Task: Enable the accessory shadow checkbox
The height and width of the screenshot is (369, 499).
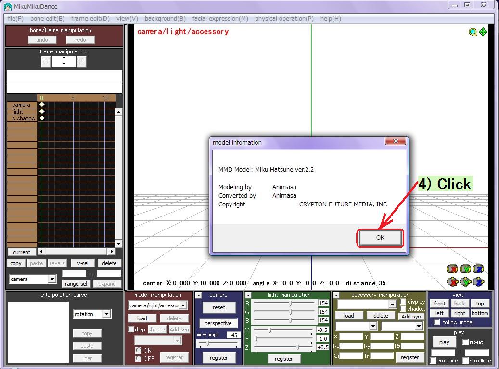Action: [x=403, y=308]
